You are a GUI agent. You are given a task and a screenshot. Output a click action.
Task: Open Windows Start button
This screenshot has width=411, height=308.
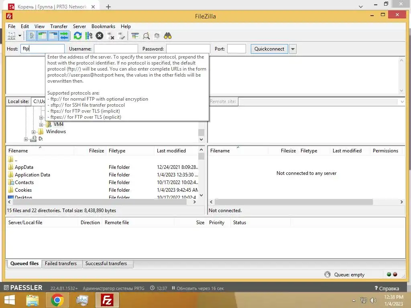click(10, 300)
